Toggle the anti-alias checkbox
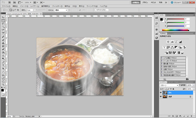The width and height of the screenshot is (196, 118). [x=35, y=10]
